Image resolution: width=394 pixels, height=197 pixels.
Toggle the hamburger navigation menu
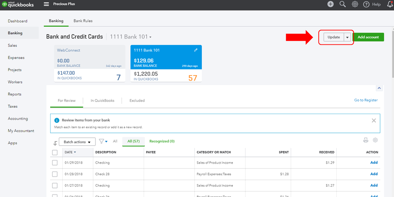pos(46,4)
